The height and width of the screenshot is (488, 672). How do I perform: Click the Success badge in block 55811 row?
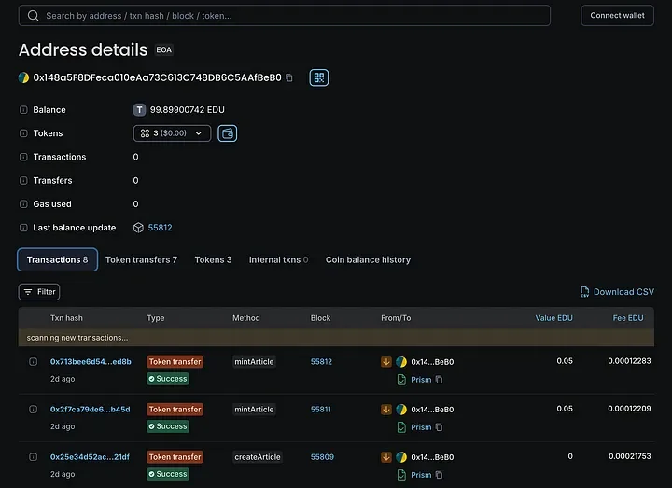(x=168, y=426)
